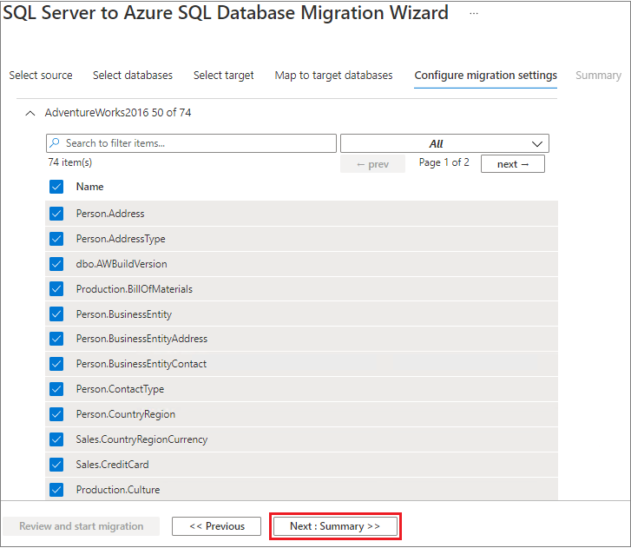Uncheck Sales.CountryRegionCurrency checkbox
631x548 pixels.
pyautogui.click(x=56, y=439)
